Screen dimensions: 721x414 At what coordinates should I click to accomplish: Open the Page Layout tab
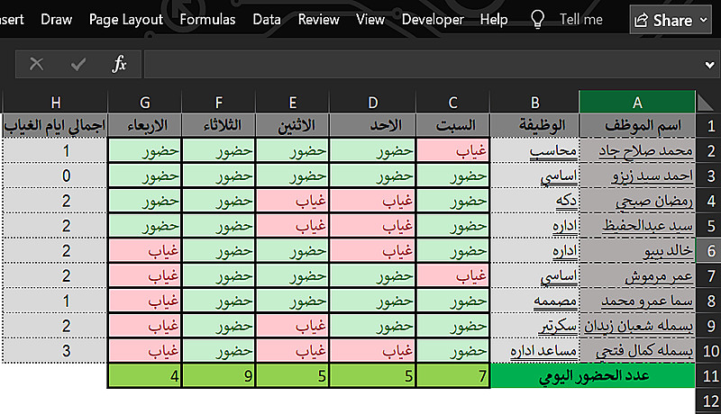(x=126, y=19)
